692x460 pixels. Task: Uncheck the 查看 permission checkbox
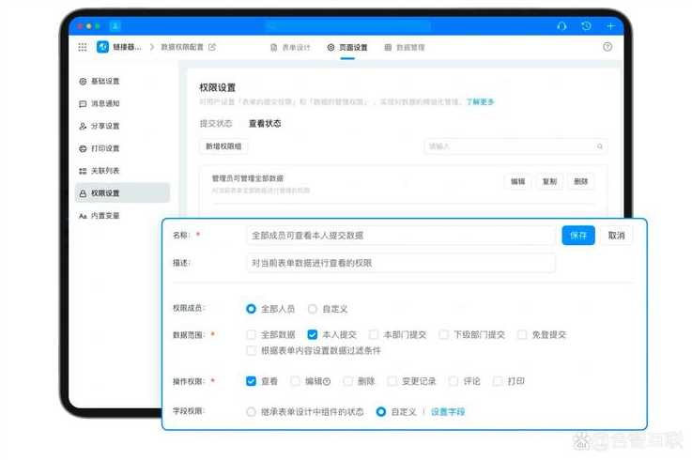tap(251, 381)
